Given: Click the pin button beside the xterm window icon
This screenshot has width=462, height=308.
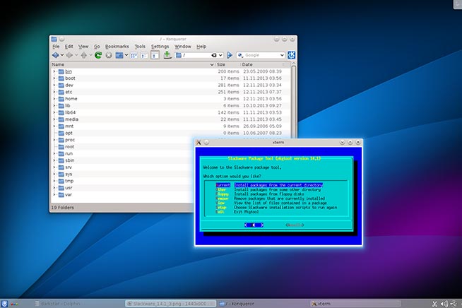Looking at the screenshot, I should pyautogui.click(x=206, y=143).
